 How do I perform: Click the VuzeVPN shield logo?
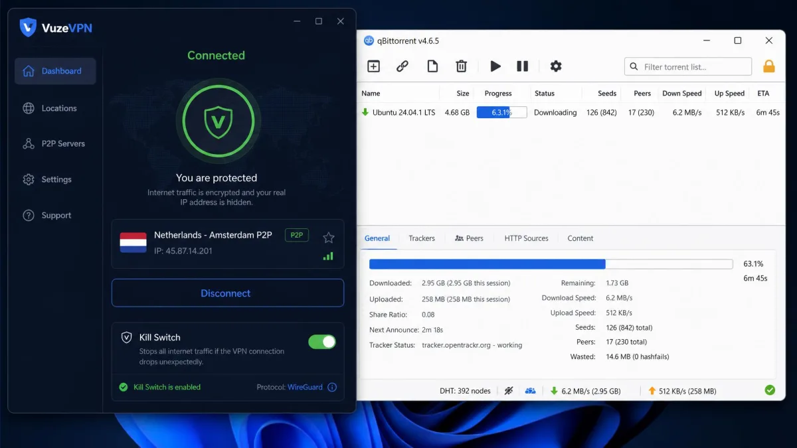pyautogui.click(x=28, y=27)
